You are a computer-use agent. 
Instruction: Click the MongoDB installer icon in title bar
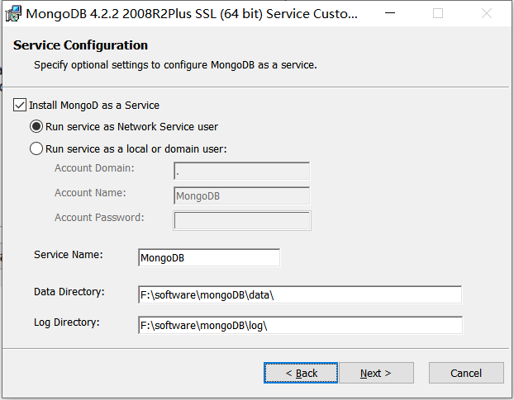tap(13, 14)
